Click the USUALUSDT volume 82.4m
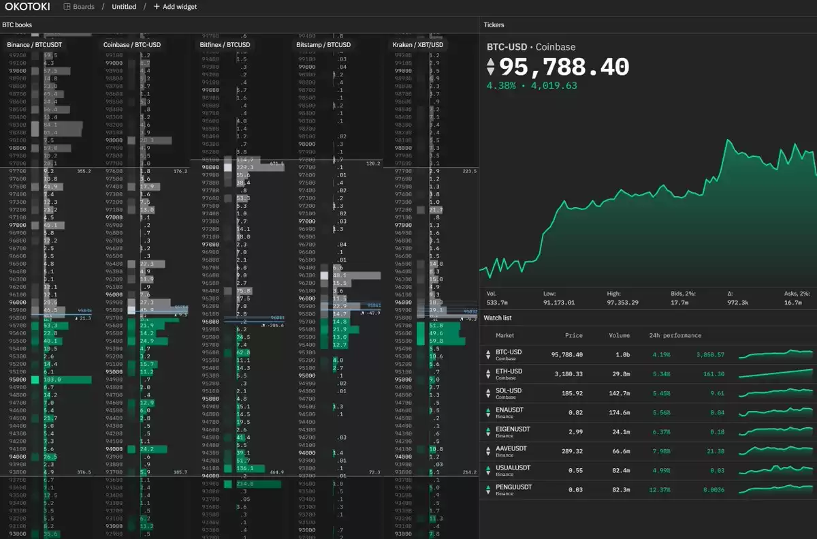 (620, 470)
